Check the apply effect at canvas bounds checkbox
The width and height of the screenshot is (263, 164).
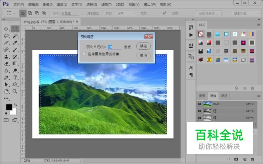[84, 54]
